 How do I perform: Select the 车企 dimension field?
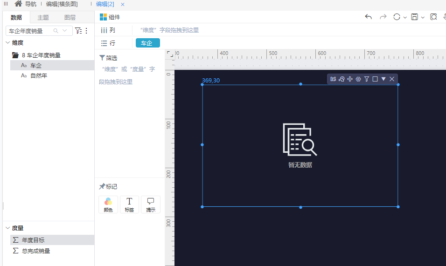coord(52,65)
